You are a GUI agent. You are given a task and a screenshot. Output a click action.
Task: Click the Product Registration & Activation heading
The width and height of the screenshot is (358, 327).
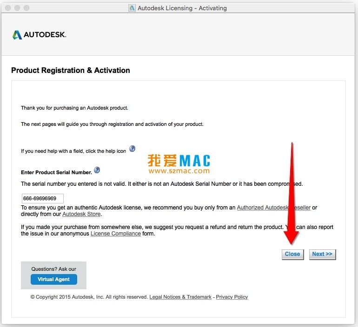pos(71,70)
